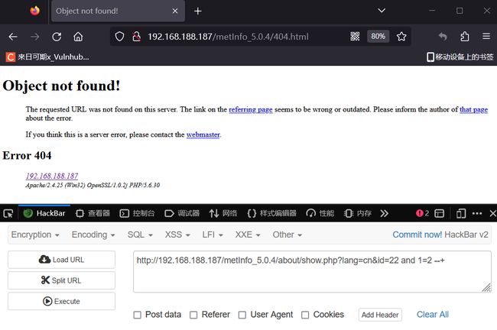Activate the devtools element picker

[x=8, y=213]
